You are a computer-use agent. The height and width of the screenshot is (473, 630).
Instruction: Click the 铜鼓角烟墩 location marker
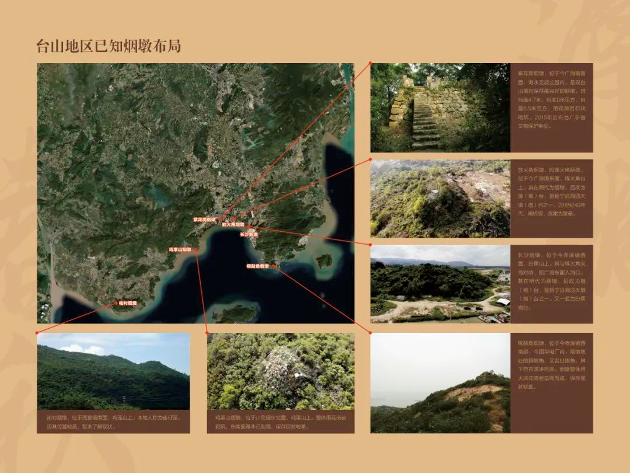click(x=274, y=266)
